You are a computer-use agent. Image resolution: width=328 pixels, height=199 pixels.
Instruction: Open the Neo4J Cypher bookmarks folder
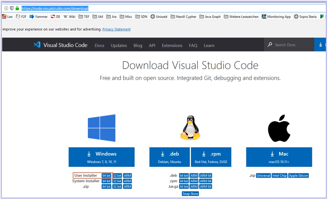[x=183, y=16]
